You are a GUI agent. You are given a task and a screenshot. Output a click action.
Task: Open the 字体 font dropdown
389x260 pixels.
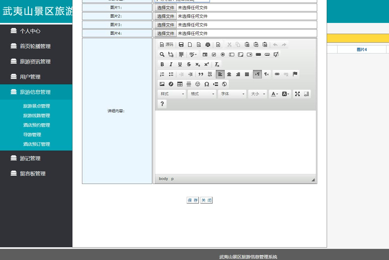pyautogui.click(x=232, y=94)
